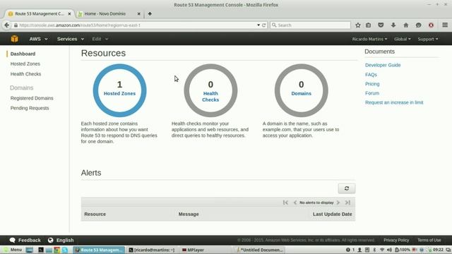This screenshot has width=452, height=254.
Task: Click the AWS cube logo icon
Action: (x=14, y=39)
